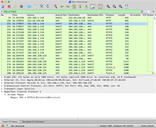Expand the Ethernet II layer
Image resolution: width=156 pixels, height=128 pixels.
(2, 80)
